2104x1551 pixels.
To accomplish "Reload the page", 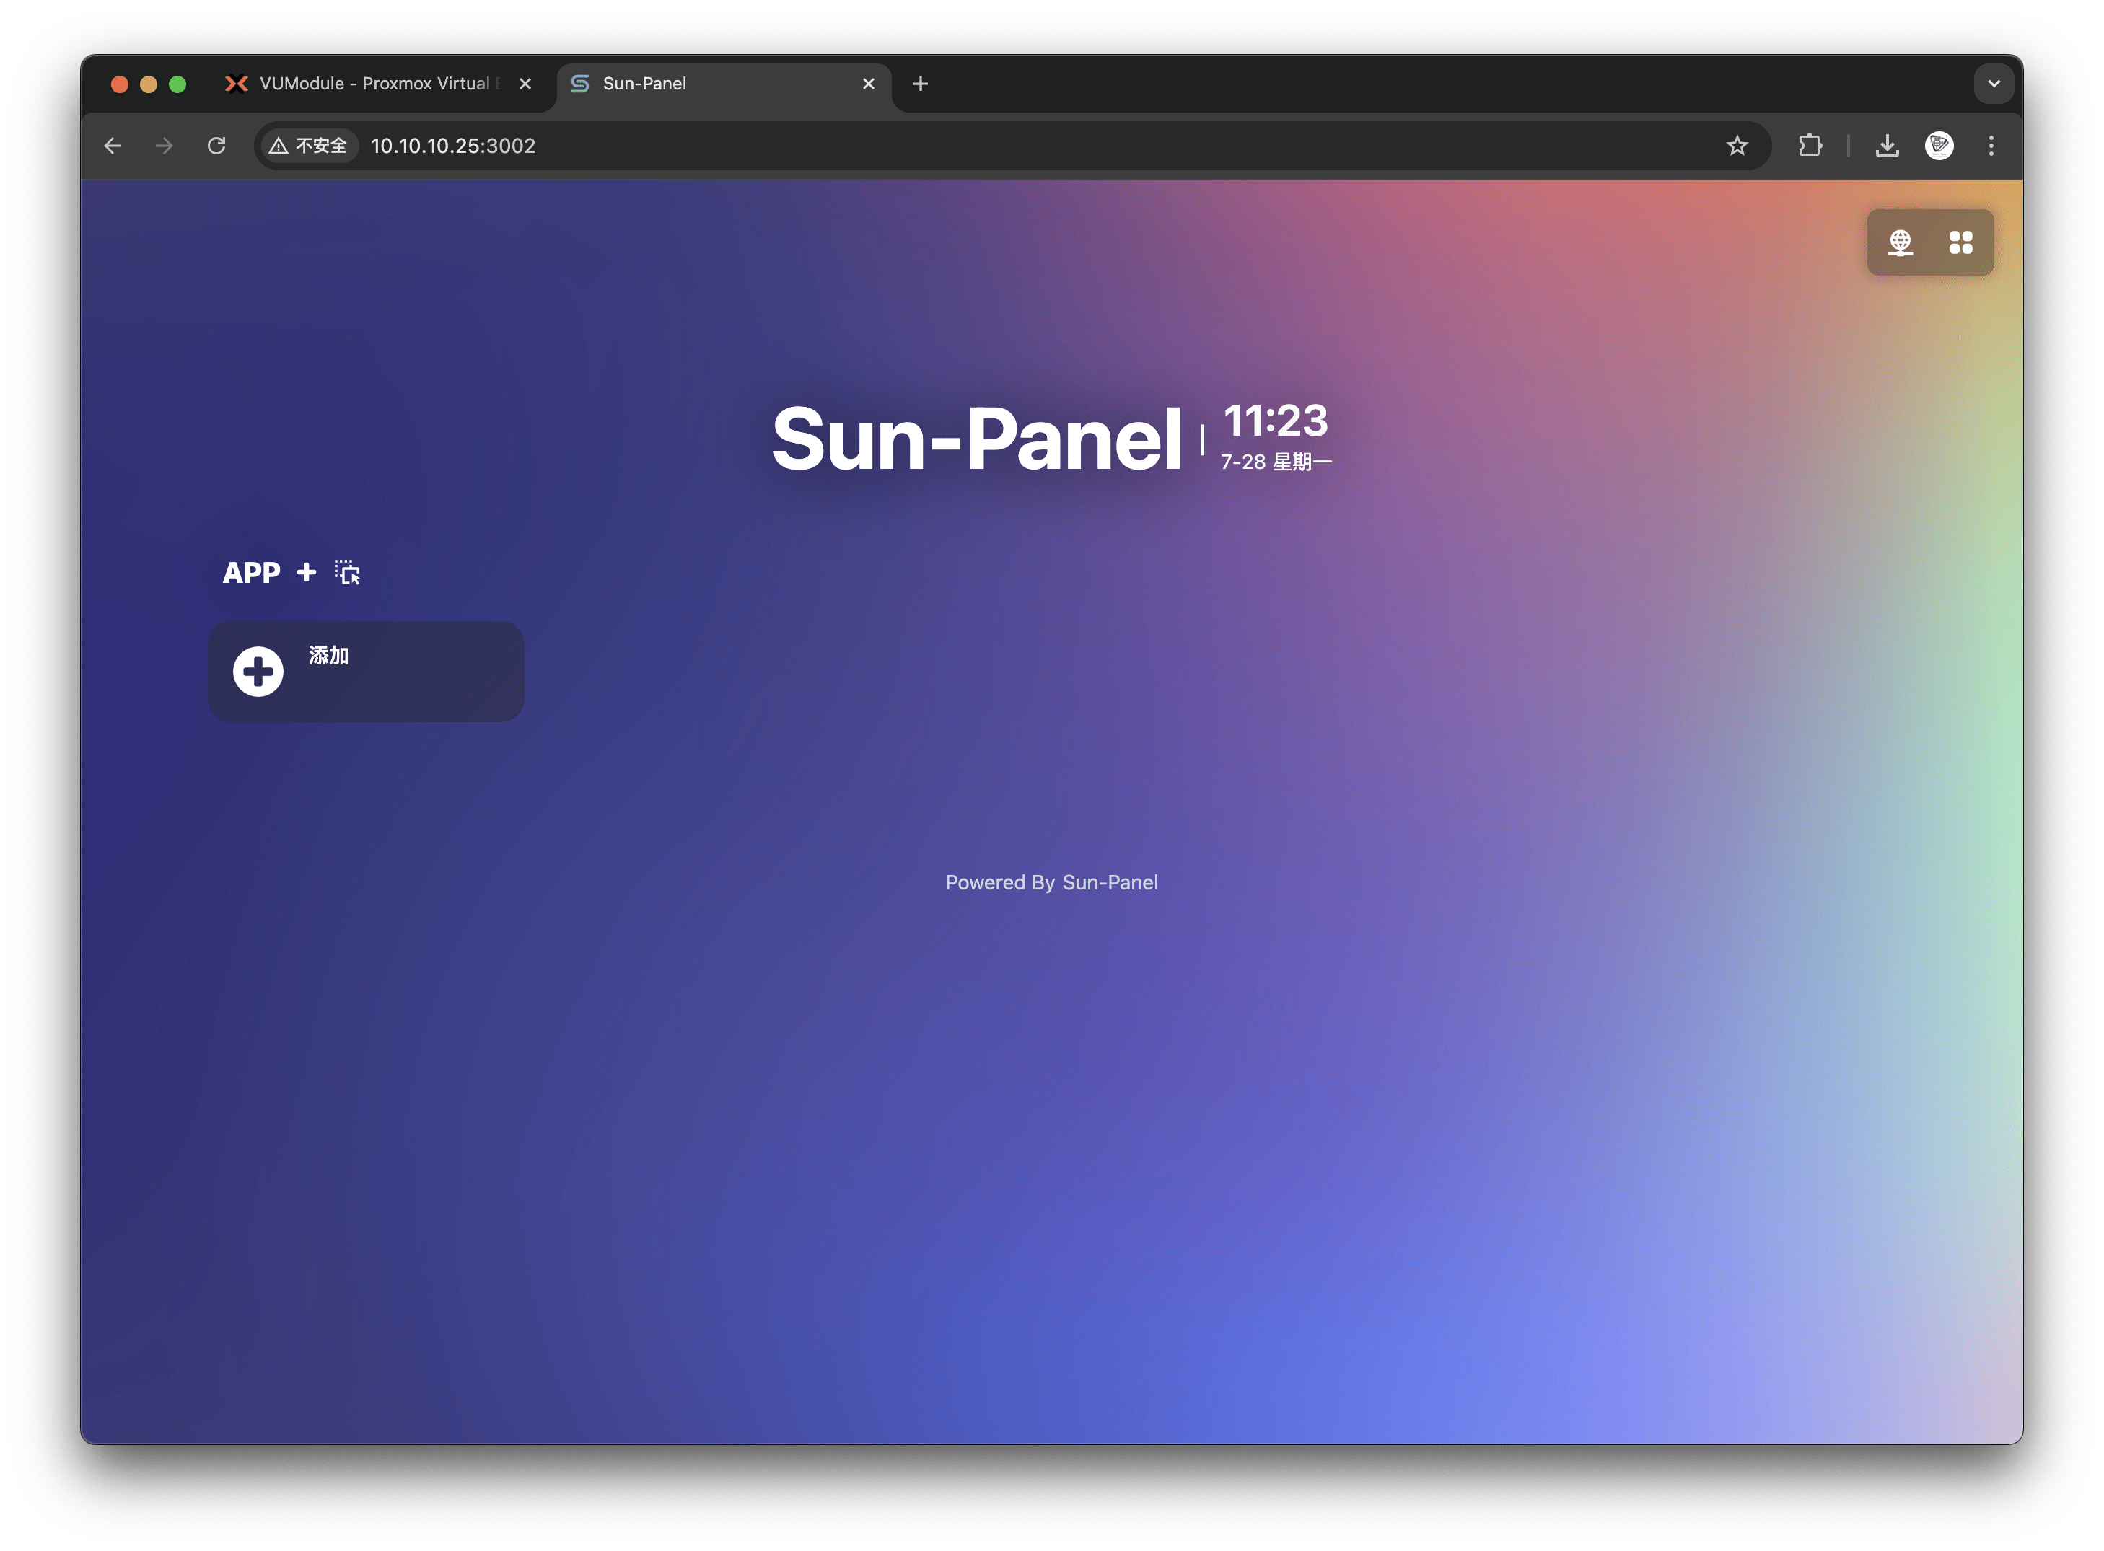I will [216, 146].
